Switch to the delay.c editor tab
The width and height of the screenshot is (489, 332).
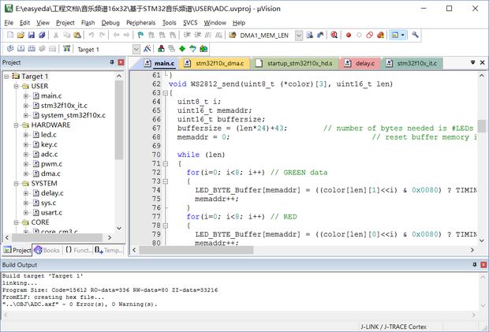coord(360,63)
